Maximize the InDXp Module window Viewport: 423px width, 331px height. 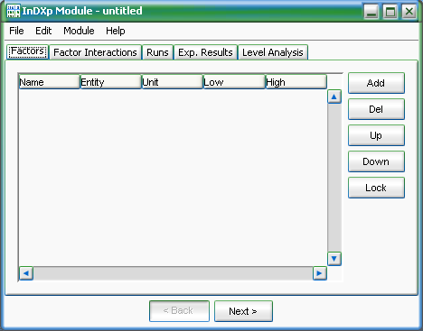coord(390,12)
